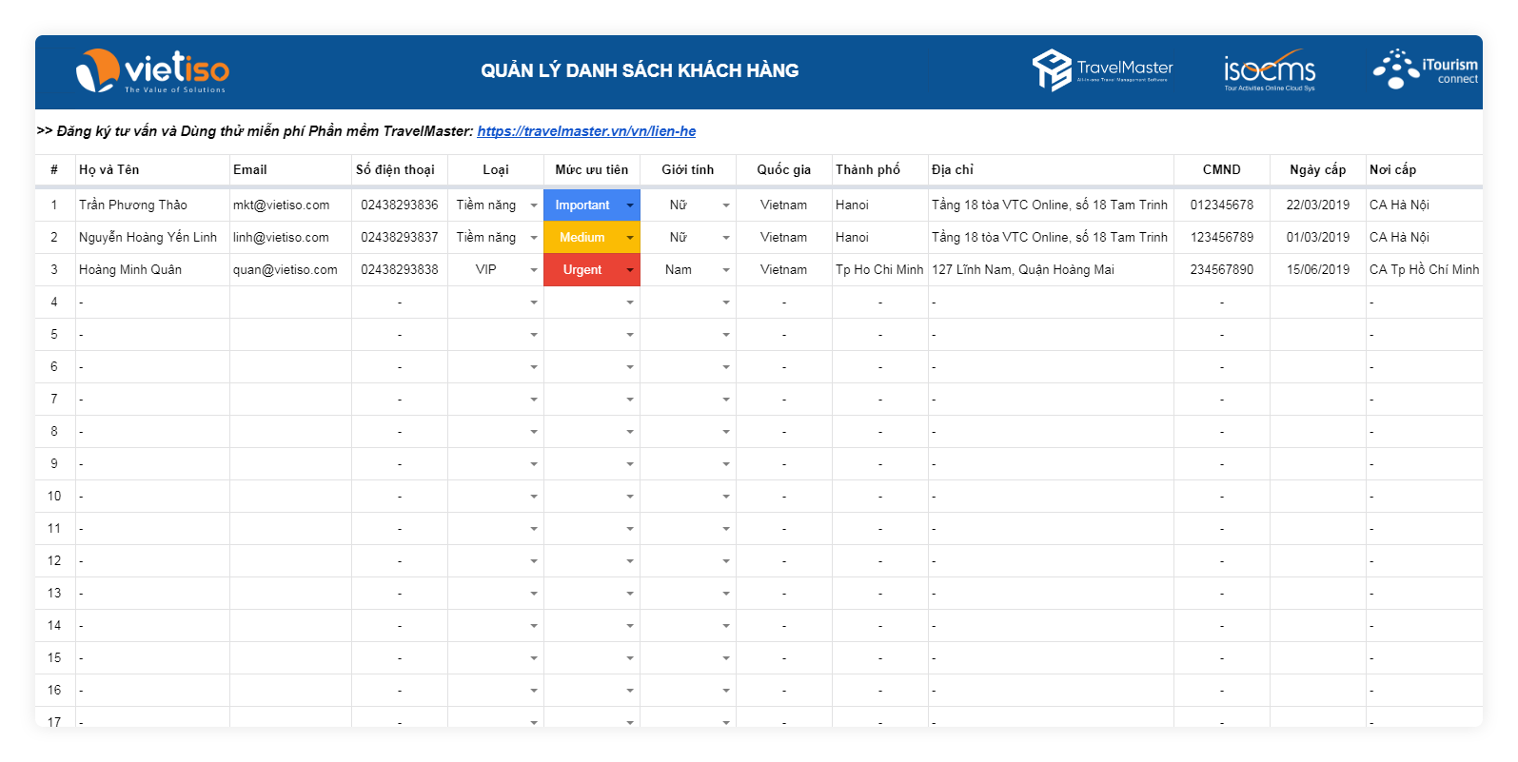
Task: Select email cell linh@vietiso.com
Action: click(x=290, y=238)
